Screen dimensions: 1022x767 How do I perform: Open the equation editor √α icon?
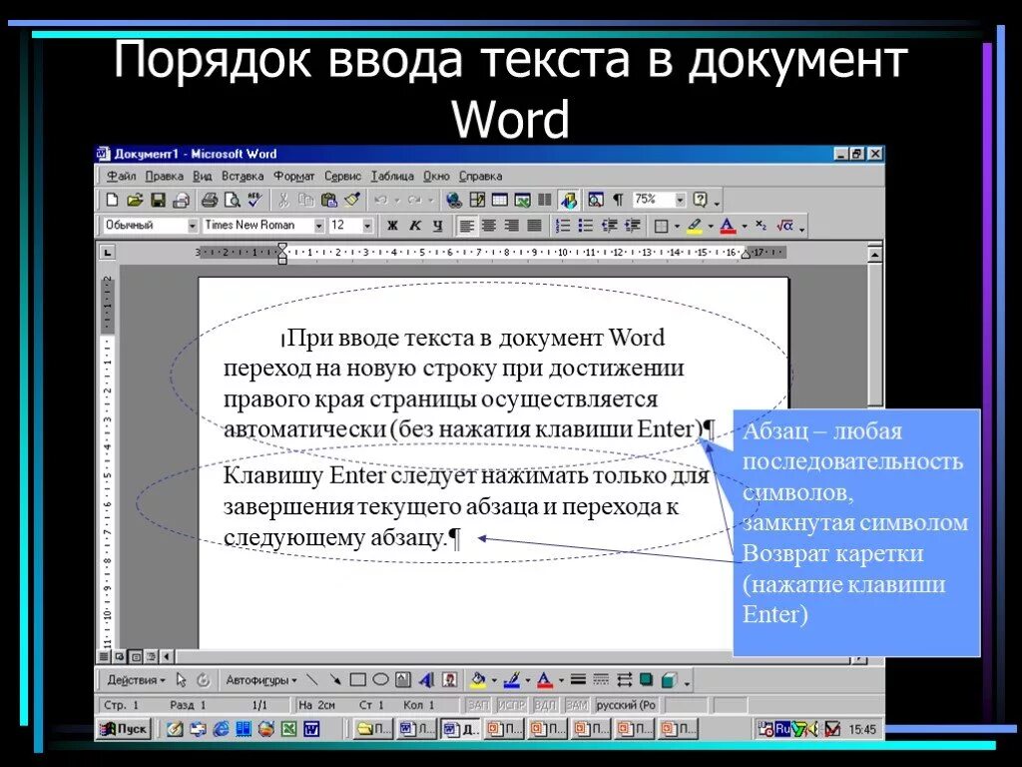(x=784, y=226)
